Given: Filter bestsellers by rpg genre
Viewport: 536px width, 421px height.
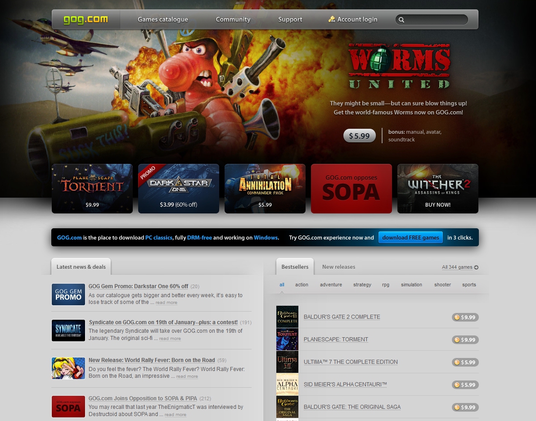Looking at the screenshot, I should pos(386,285).
